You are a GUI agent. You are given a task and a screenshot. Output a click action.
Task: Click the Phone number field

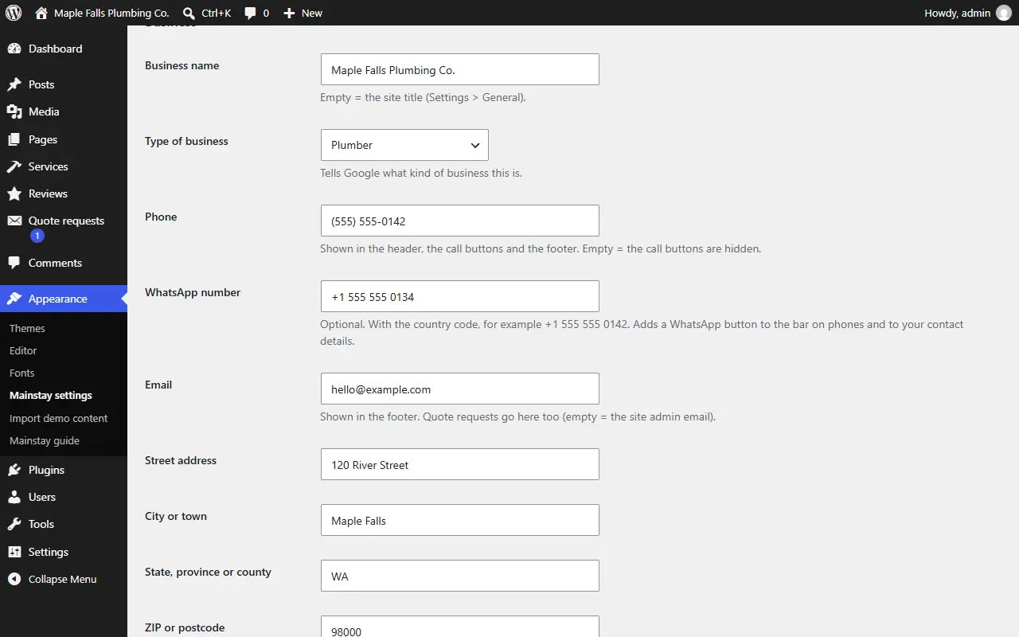coord(460,221)
